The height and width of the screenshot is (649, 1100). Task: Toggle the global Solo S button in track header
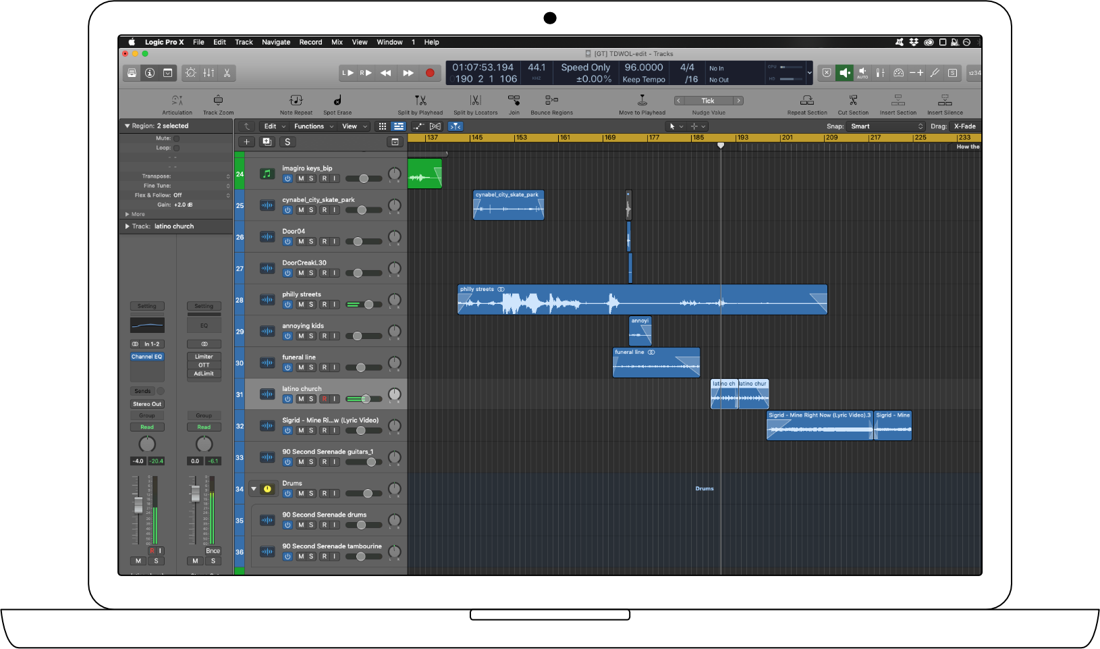[287, 142]
